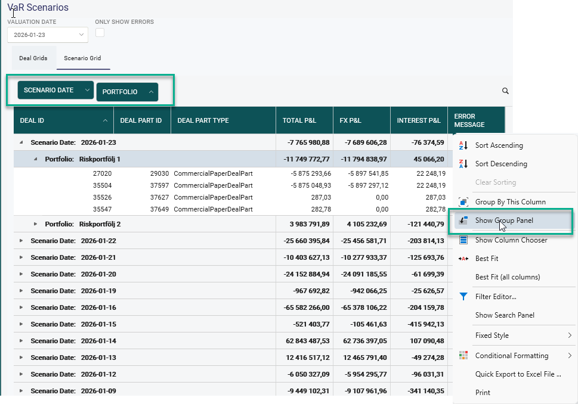The width and height of the screenshot is (578, 404).
Task: Select Show Group Panel menu item
Action: [x=504, y=220]
